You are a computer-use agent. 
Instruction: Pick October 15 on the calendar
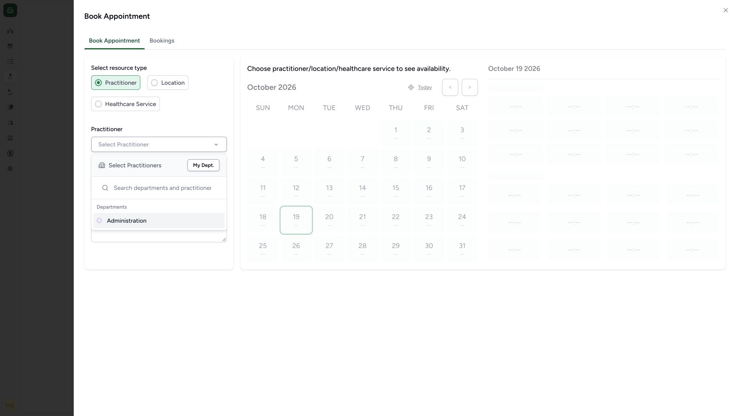(396, 191)
